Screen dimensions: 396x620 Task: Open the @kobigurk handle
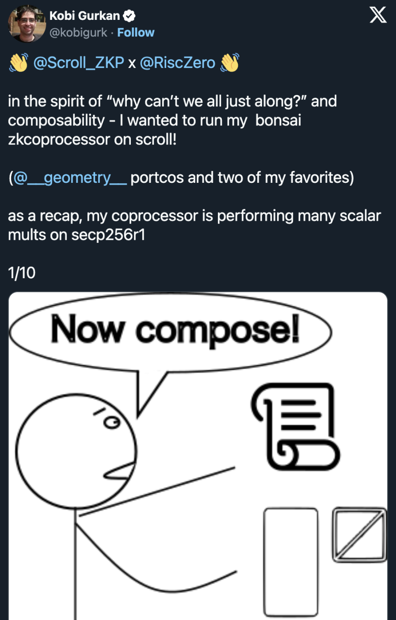(x=78, y=33)
